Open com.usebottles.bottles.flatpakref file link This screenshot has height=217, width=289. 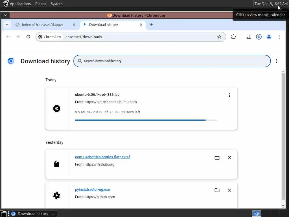(102, 157)
